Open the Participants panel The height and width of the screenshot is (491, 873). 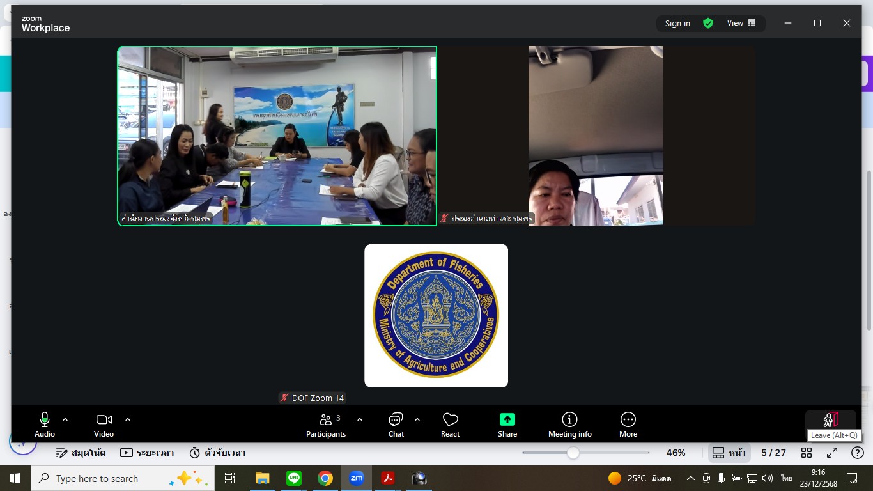[x=326, y=425]
